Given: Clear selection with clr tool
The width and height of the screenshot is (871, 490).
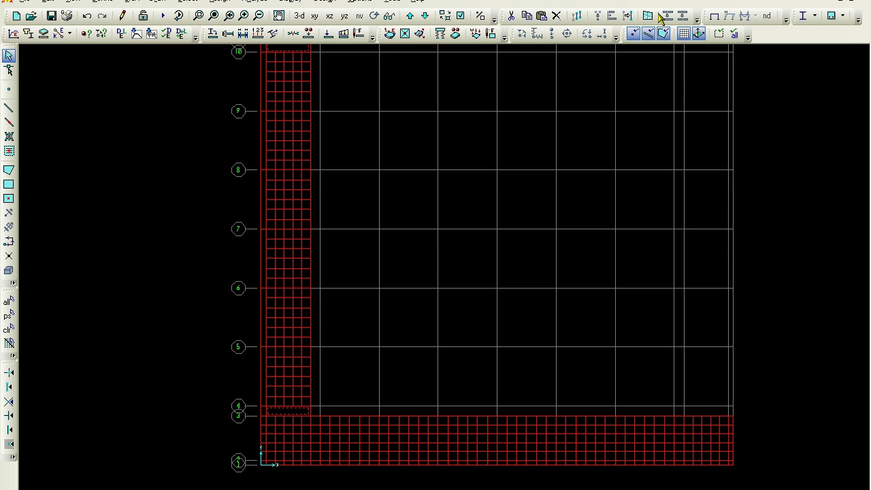Looking at the screenshot, I should pos(9,330).
